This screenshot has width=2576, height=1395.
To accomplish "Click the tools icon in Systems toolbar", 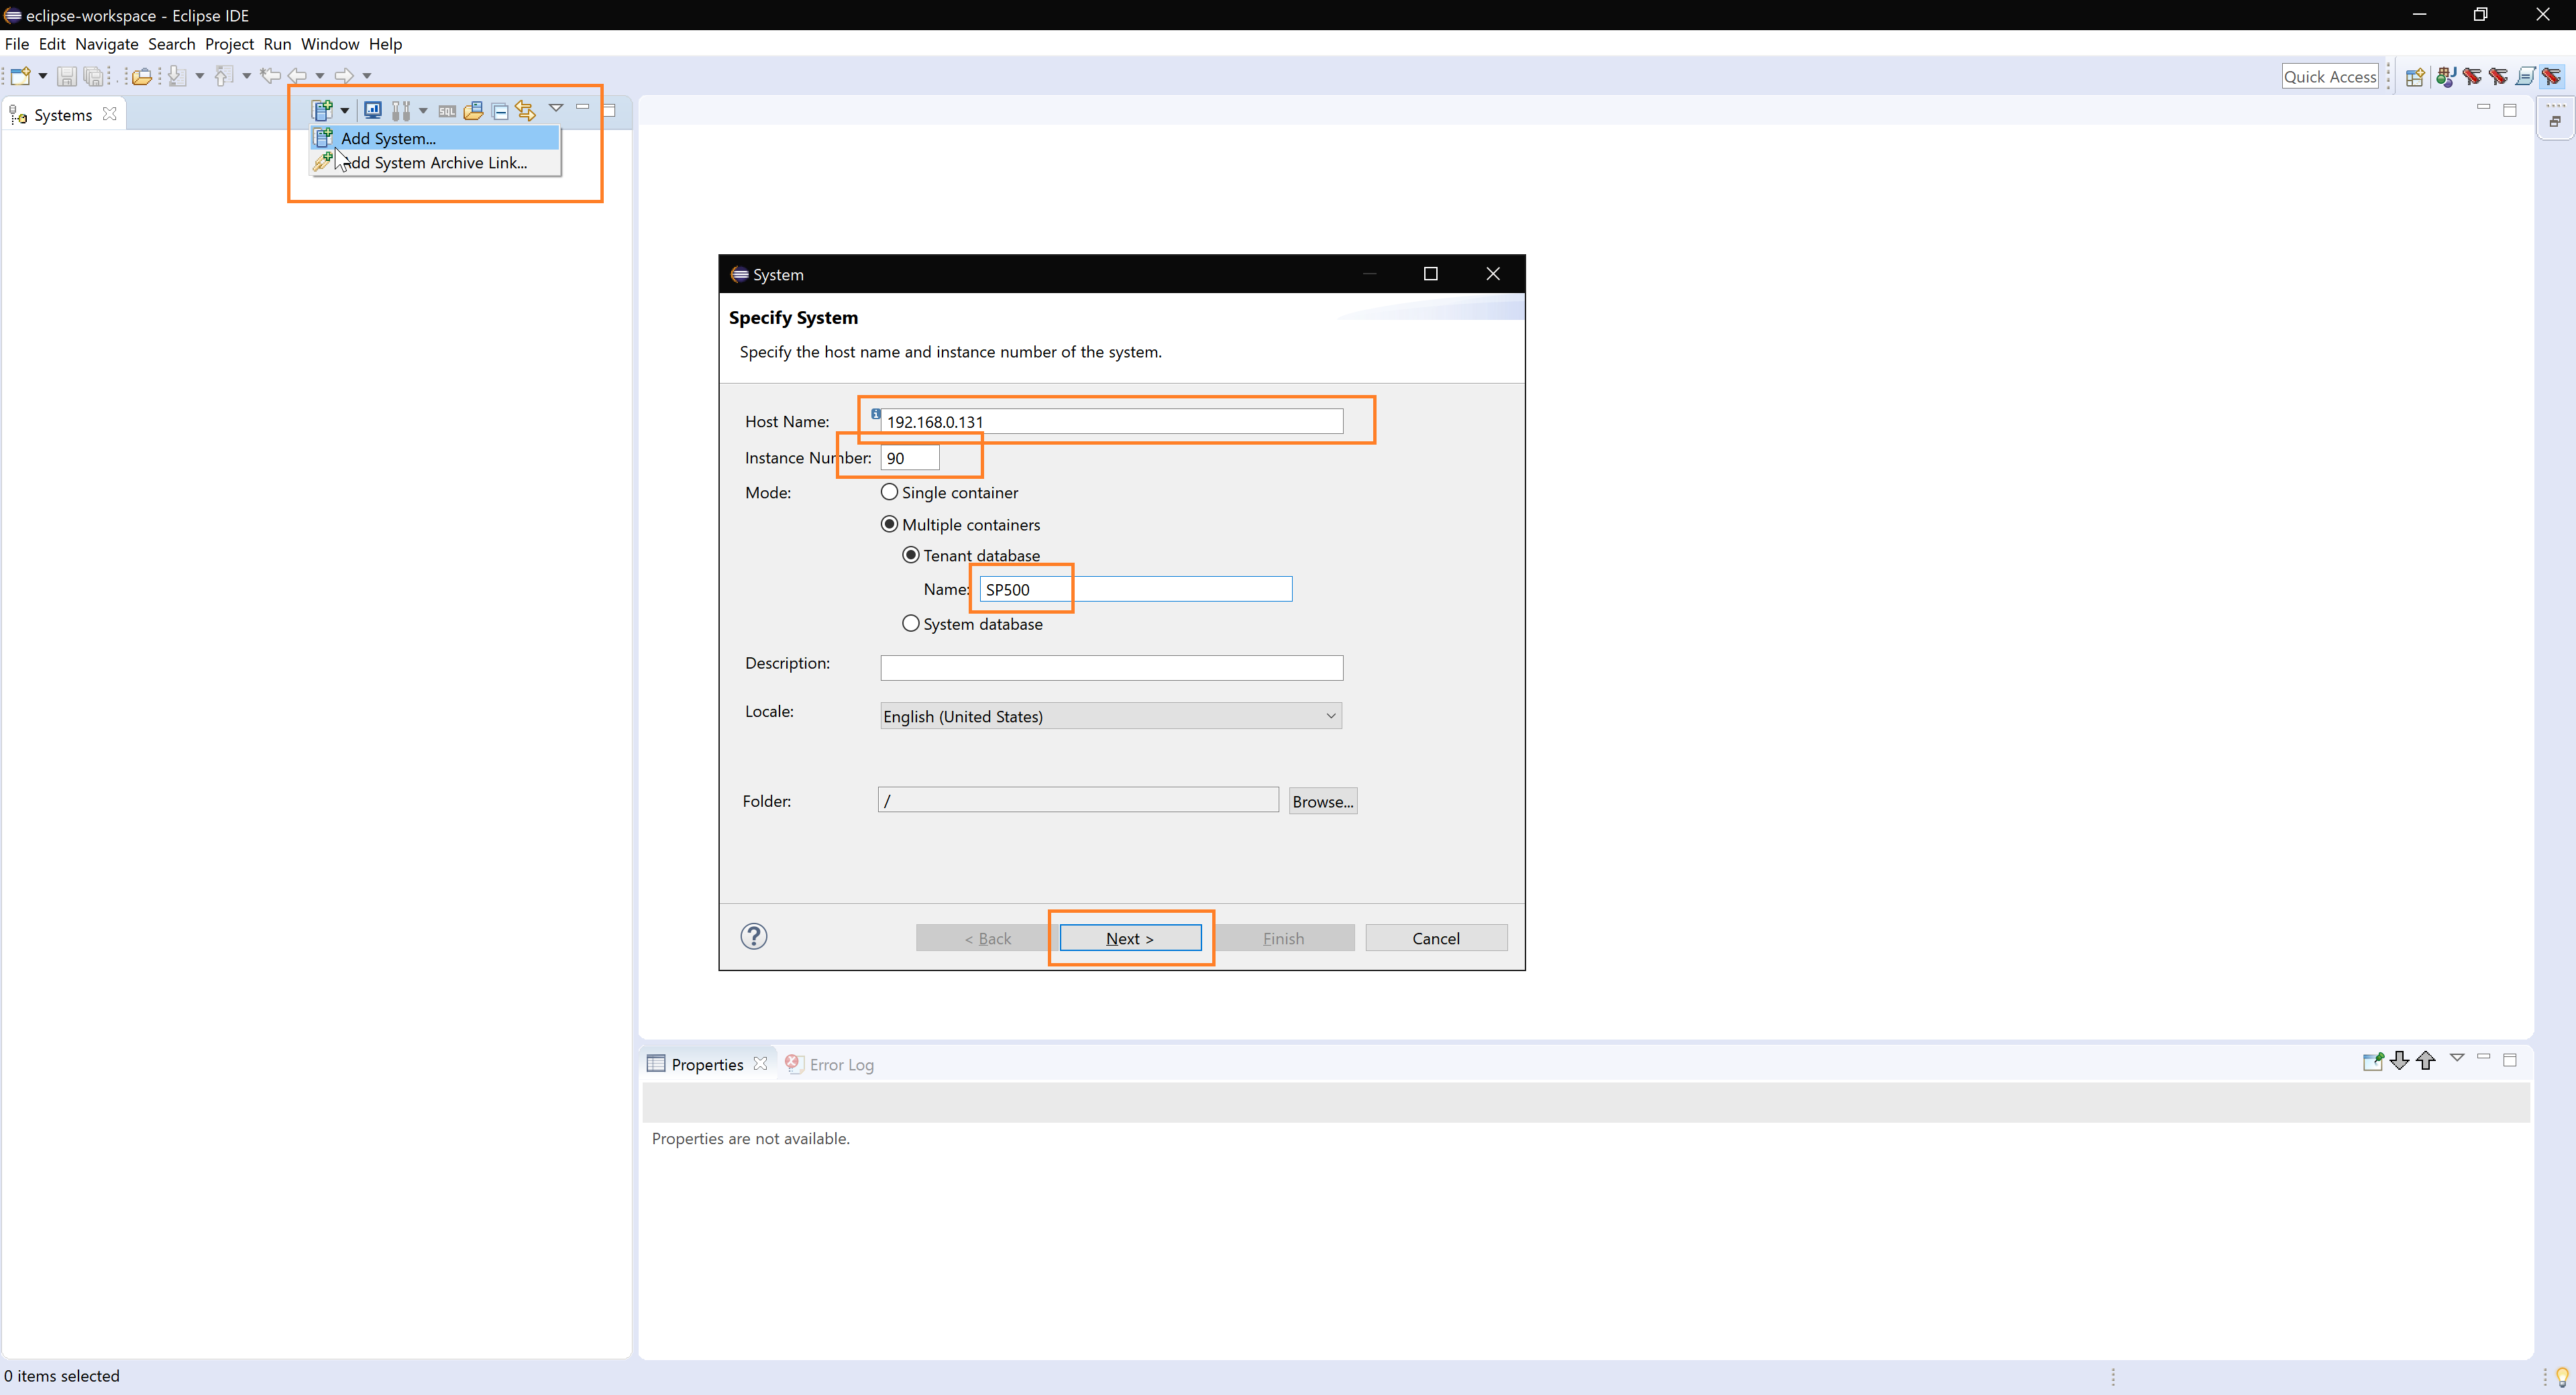I will click(401, 110).
